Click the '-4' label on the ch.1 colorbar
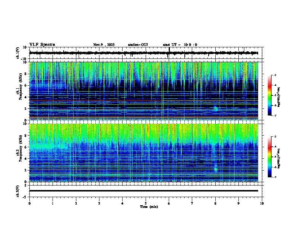Image resolution: width=295 pixels, height=228 pixels. point(275,85)
